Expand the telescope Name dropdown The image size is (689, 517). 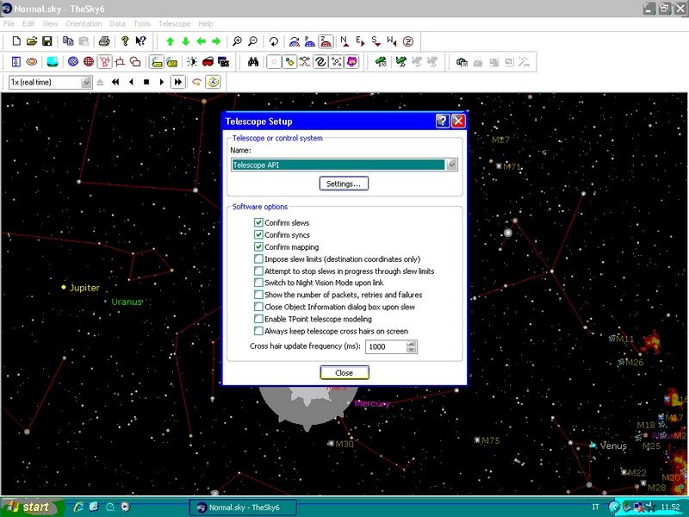coord(451,165)
